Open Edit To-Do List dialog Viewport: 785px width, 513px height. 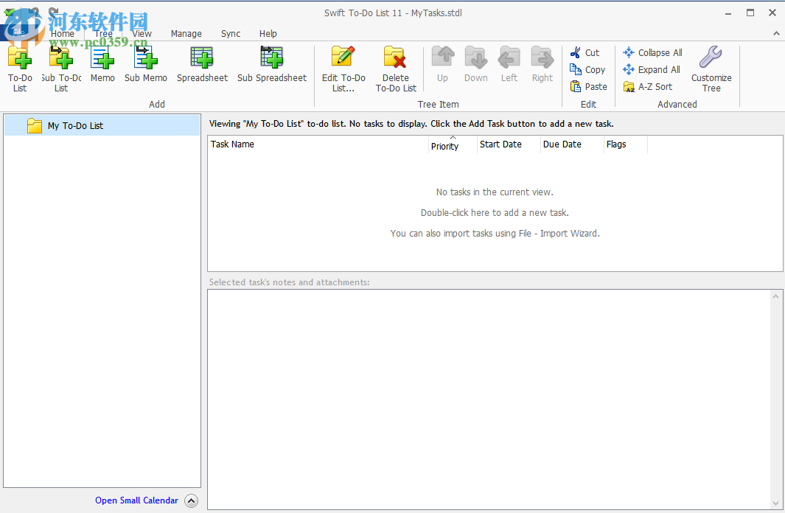tap(343, 69)
